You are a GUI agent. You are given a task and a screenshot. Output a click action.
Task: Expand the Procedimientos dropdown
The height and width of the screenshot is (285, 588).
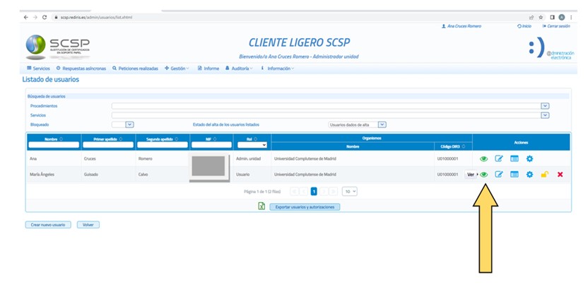[545, 106]
